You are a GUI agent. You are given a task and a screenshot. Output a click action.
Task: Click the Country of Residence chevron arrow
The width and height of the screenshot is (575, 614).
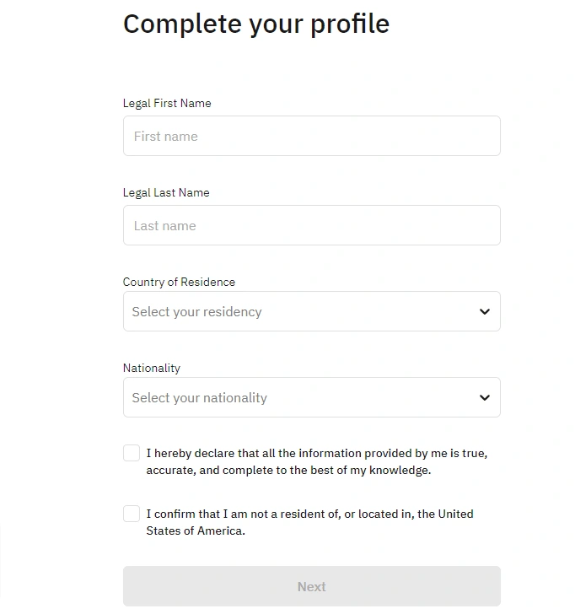[x=485, y=312]
